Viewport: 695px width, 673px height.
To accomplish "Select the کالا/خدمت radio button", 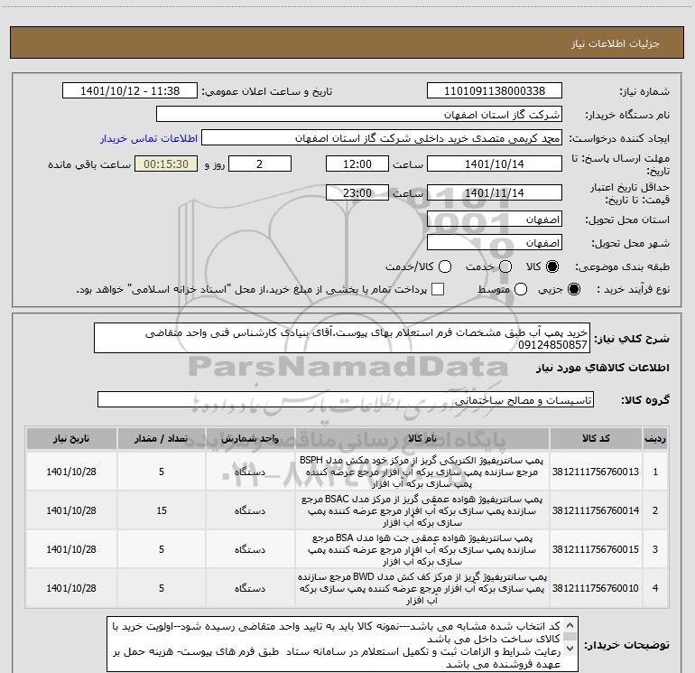I will tap(445, 266).
